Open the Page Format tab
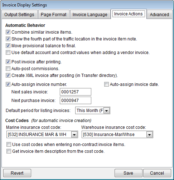Screen dimensions: 174x180 click(x=54, y=14)
